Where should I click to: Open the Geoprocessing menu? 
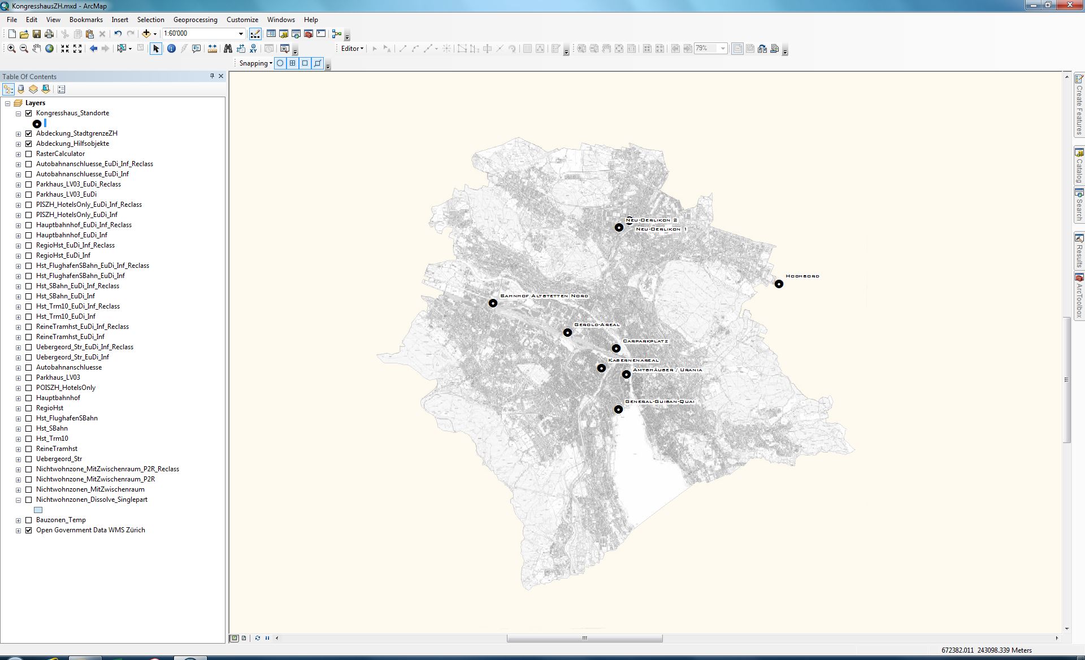[195, 19]
